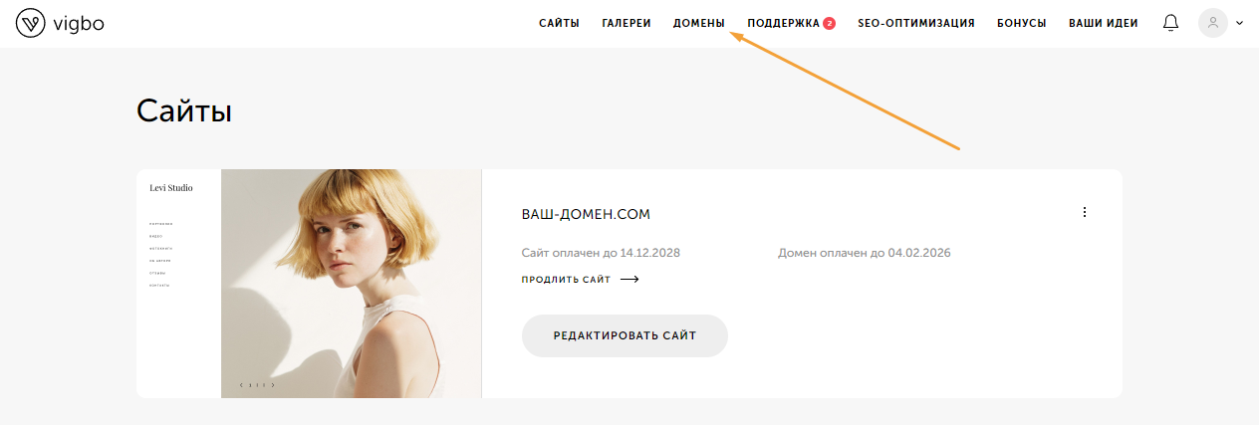Navigate to SEO-оптимизация
Screen dimensions: 1259x425
915,23
